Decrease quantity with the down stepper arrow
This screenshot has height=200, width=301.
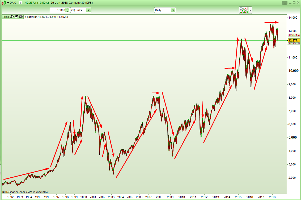click(x=67, y=11)
